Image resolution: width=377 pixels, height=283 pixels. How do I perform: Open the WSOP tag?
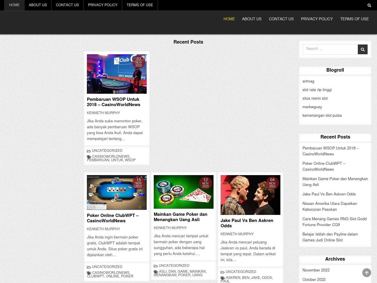[x=130, y=160]
